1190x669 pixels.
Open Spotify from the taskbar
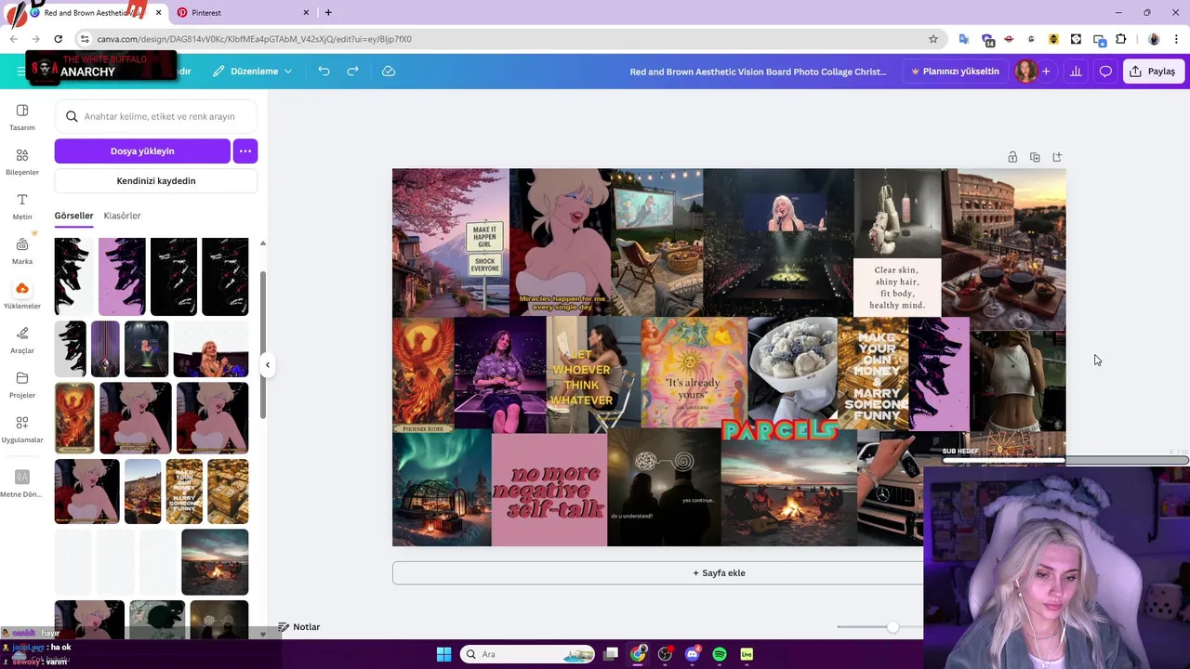click(720, 654)
